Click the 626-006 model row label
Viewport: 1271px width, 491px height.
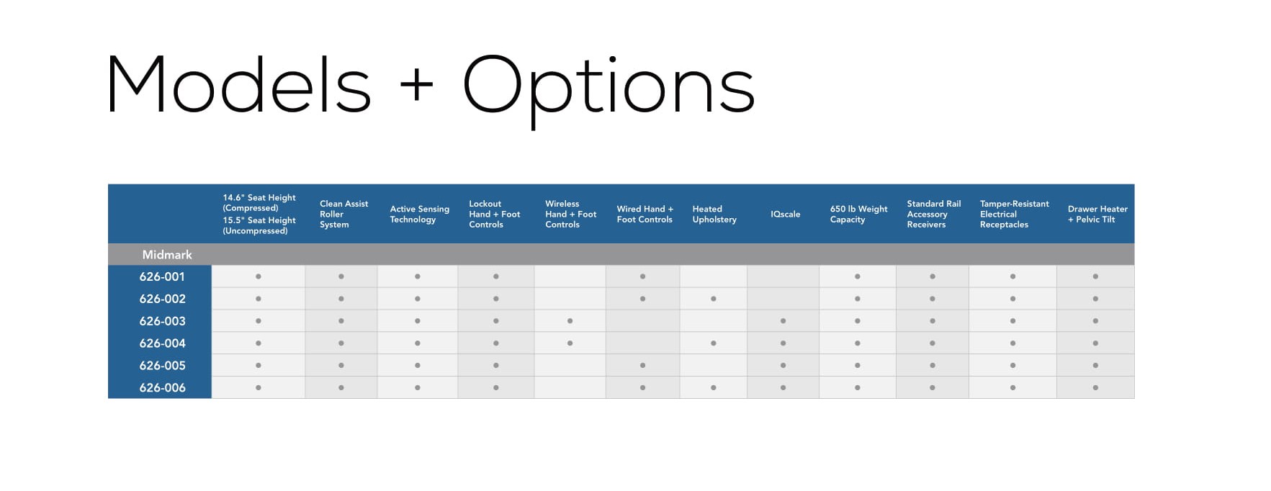[x=162, y=388]
